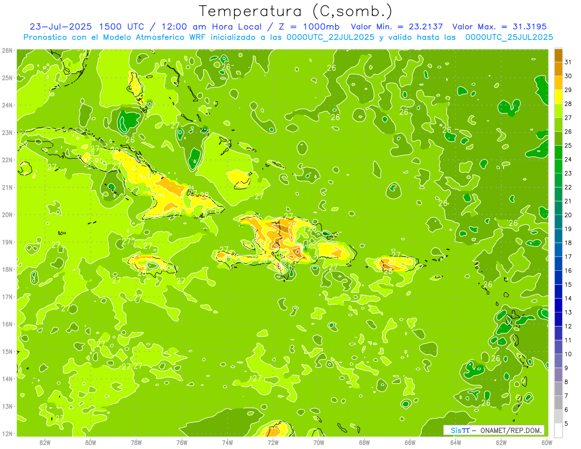Click the '74W' longitude label

(228, 442)
